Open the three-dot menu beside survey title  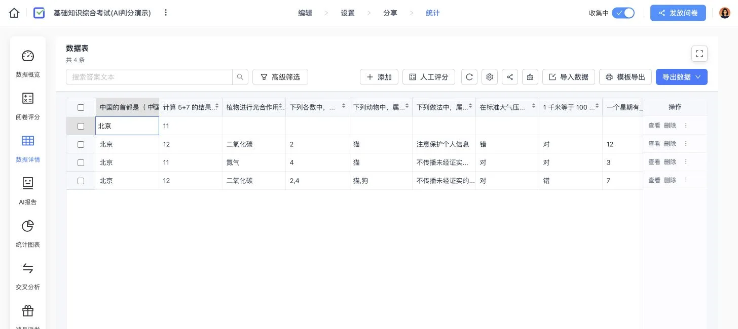[166, 13]
